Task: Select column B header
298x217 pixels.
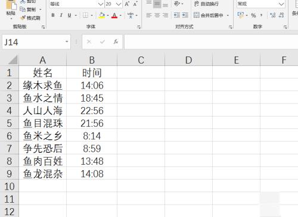Action: [x=92, y=60]
